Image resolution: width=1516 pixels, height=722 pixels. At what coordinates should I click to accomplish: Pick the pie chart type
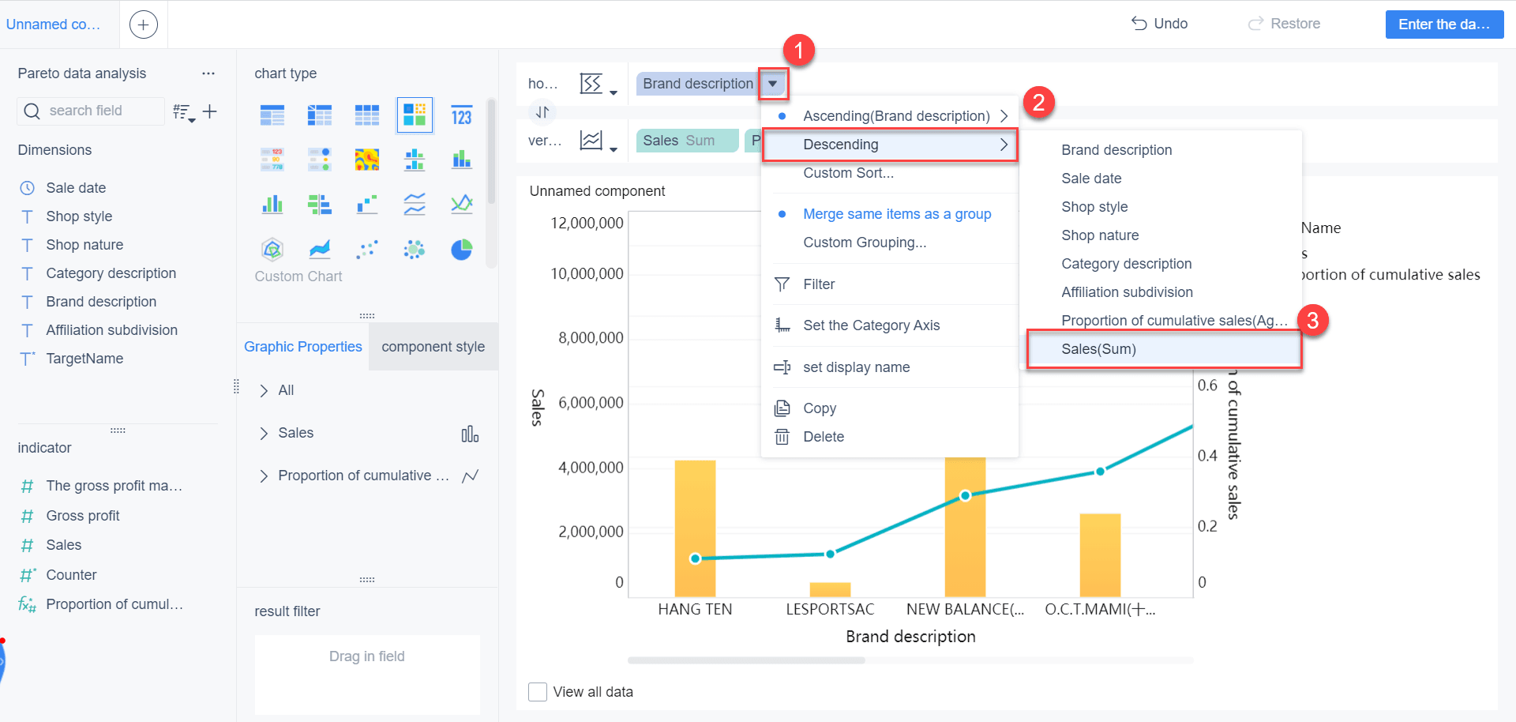(x=462, y=250)
